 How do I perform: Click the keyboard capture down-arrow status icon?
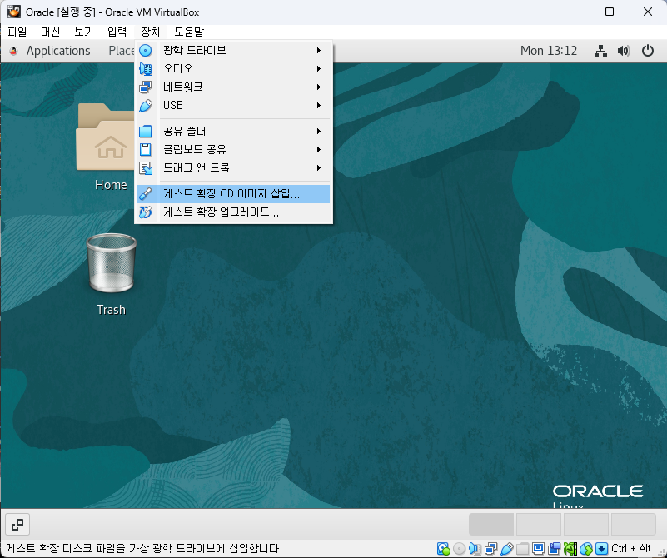pos(601,549)
